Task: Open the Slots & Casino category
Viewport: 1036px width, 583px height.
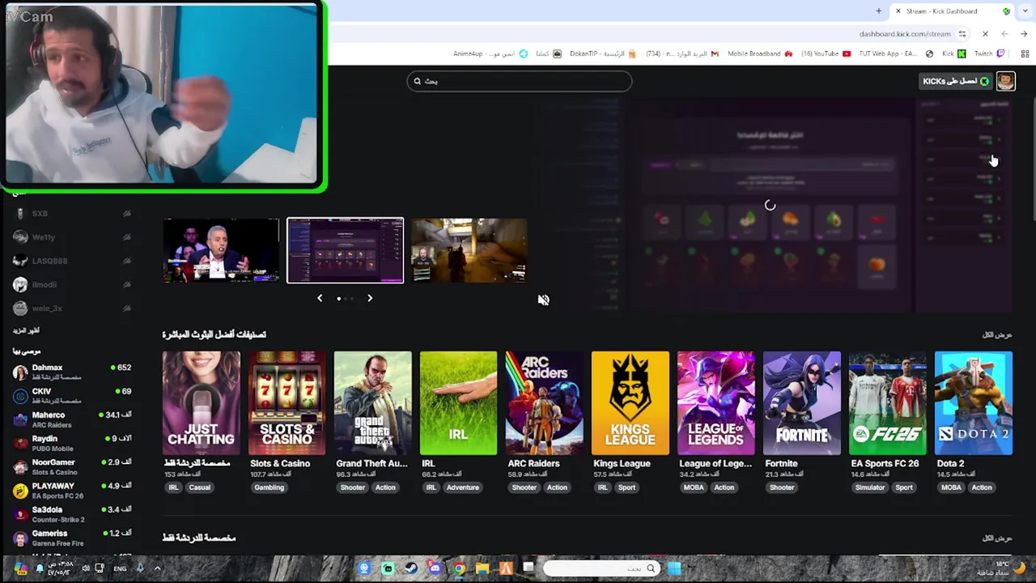Action: (287, 402)
